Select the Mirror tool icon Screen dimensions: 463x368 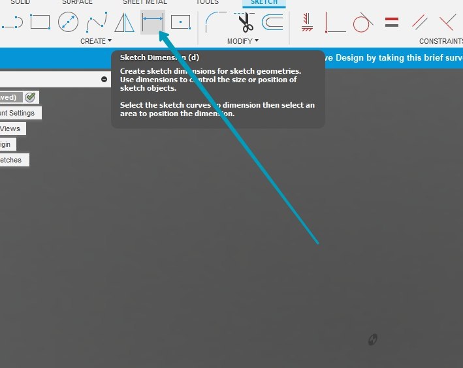pyautogui.click(x=124, y=22)
